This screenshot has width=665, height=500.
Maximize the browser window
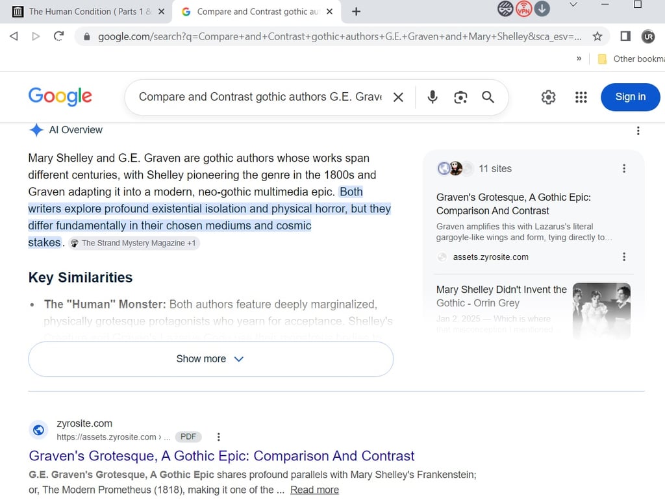point(638,5)
